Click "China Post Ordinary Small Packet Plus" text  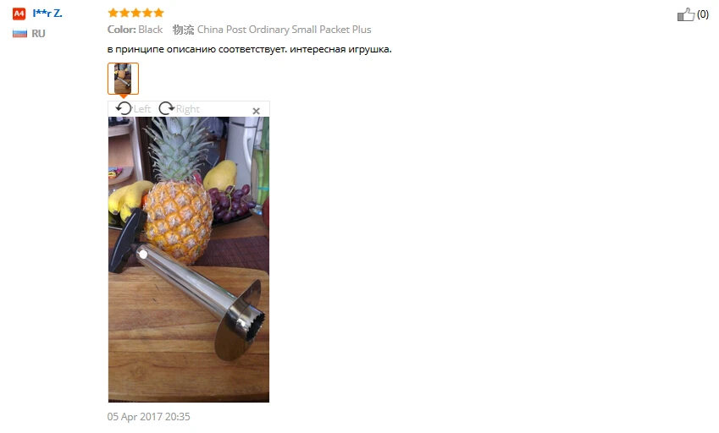[x=285, y=30]
